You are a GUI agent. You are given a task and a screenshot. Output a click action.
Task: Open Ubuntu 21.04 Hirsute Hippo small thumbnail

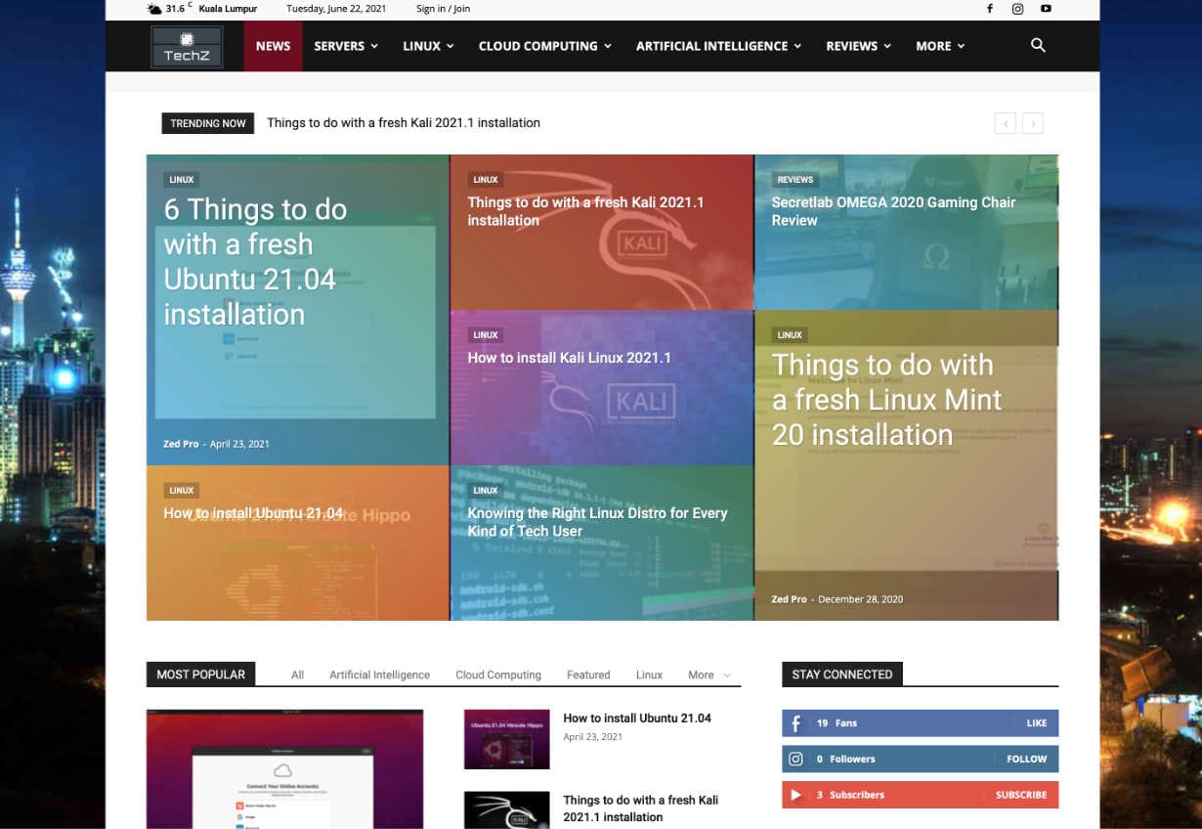pyautogui.click(x=506, y=739)
